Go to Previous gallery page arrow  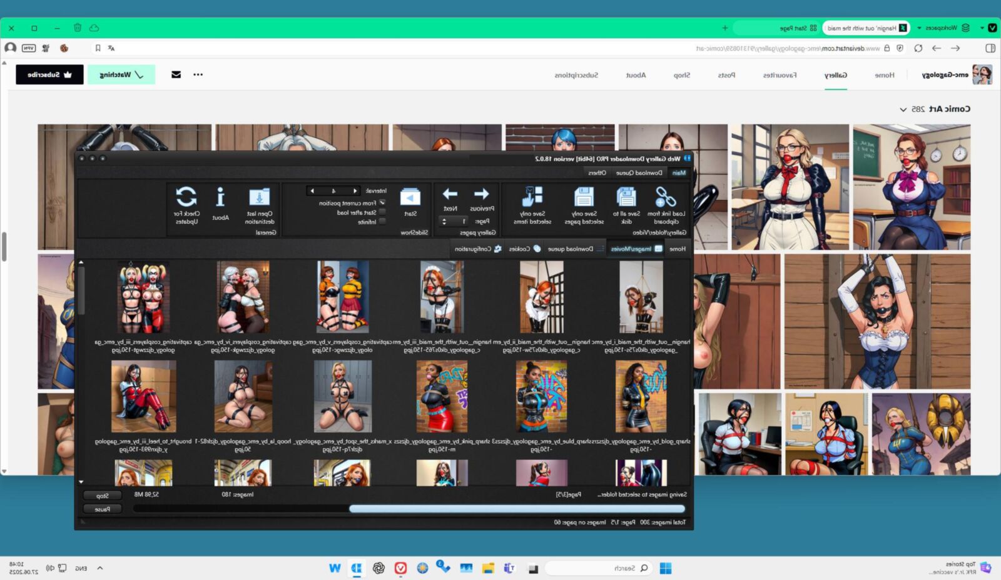pyautogui.click(x=481, y=194)
